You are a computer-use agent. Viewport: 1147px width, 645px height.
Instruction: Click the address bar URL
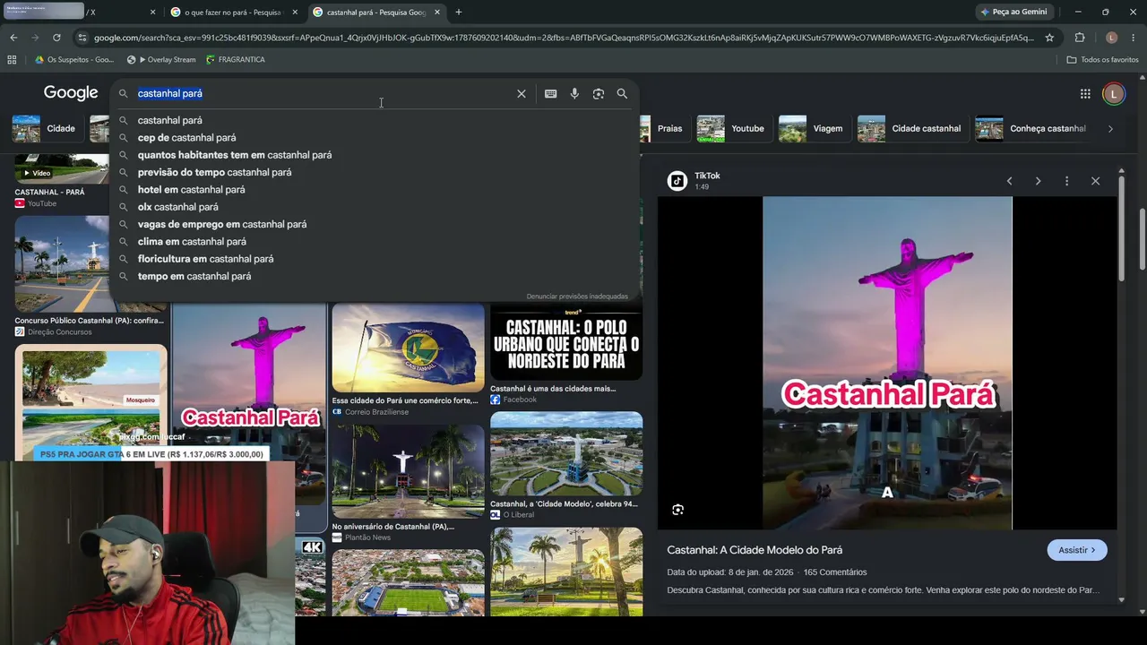click(x=564, y=38)
